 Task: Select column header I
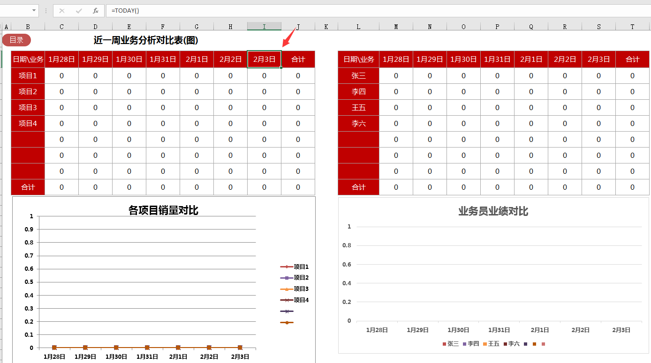click(x=264, y=27)
